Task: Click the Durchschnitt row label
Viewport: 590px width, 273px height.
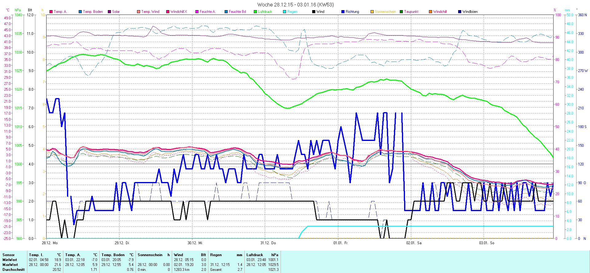Action: [14, 270]
